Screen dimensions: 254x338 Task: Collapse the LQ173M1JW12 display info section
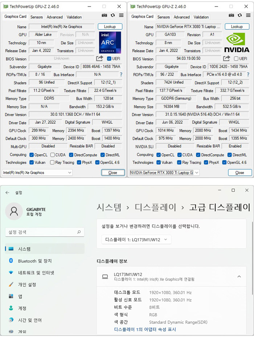coord(239,277)
